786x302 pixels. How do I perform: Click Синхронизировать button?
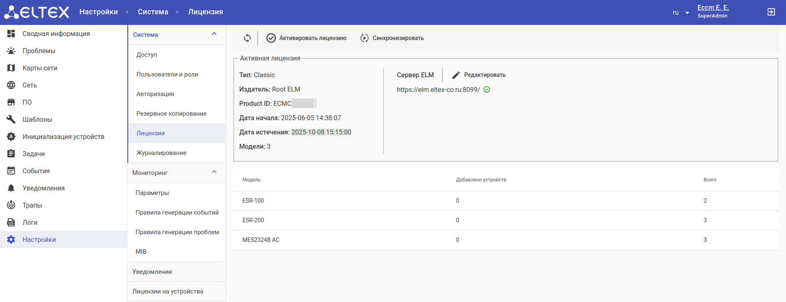pyautogui.click(x=392, y=38)
